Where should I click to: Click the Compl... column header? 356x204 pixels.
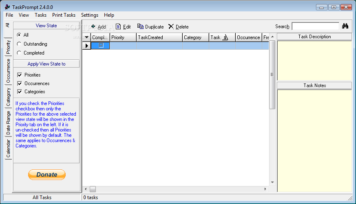click(x=100, y=37)
